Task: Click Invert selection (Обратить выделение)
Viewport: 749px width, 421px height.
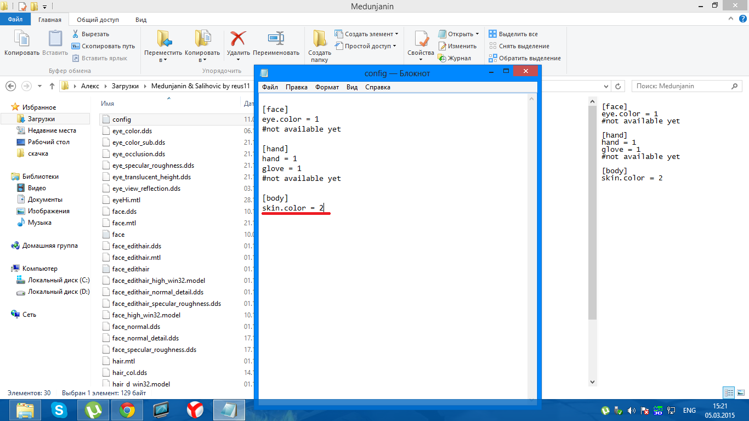Action: coord(524,58)
